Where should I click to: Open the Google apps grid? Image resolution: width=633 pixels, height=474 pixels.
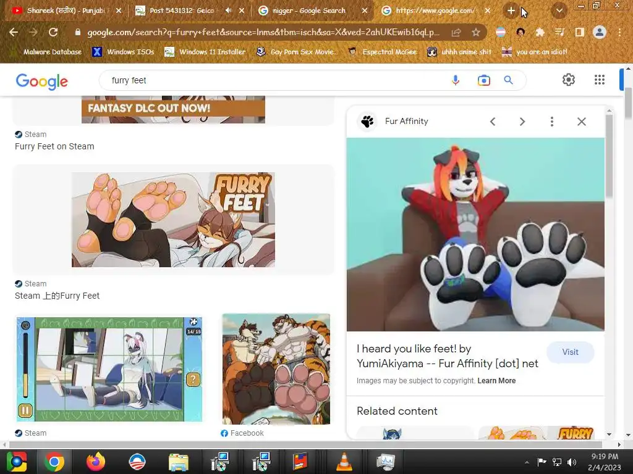click(x=600, y=80)
